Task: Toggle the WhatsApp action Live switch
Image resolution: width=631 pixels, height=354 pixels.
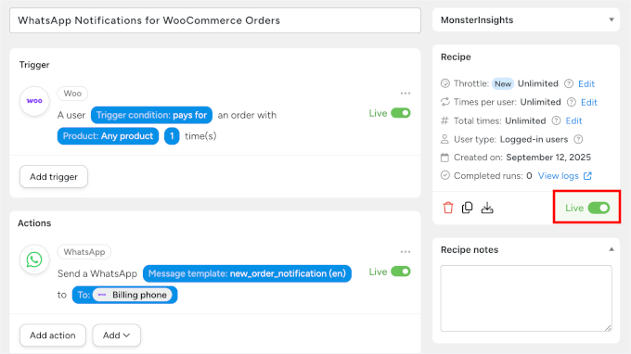Action: (401, 272)
